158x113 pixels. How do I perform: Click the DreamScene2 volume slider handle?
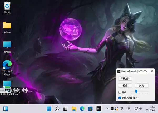pyautogui.click(x=136, y=91)
